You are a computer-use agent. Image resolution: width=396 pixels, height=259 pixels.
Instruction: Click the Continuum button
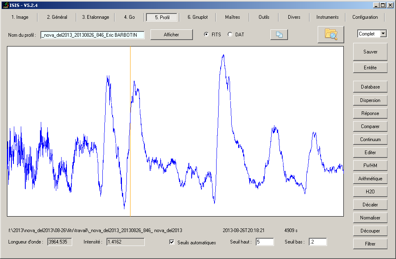pos(370,139)
